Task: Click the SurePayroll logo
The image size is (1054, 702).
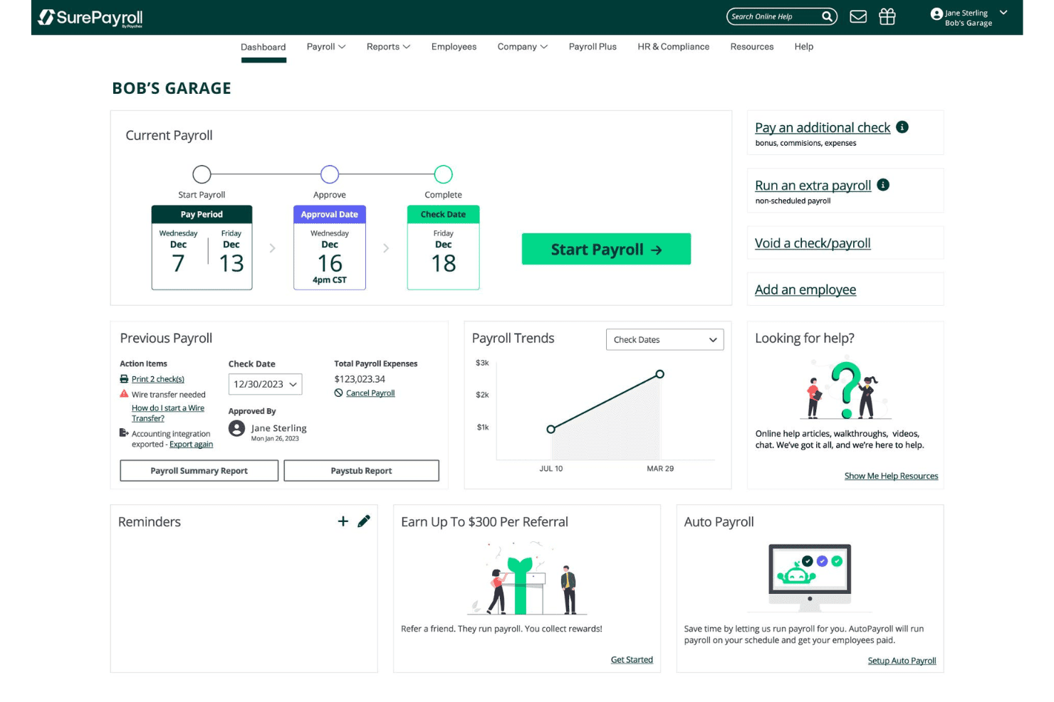Action: point(90,18)
